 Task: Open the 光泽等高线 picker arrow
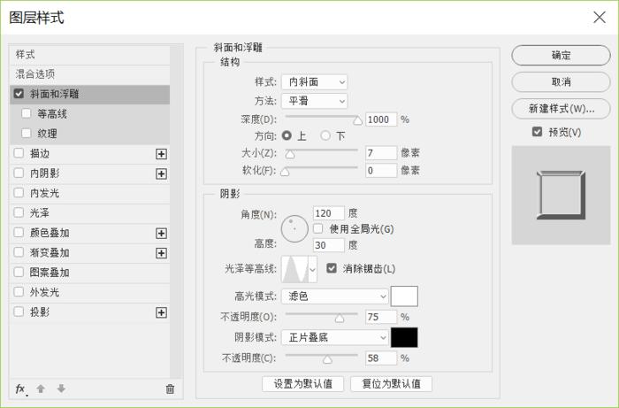[313, 269]
